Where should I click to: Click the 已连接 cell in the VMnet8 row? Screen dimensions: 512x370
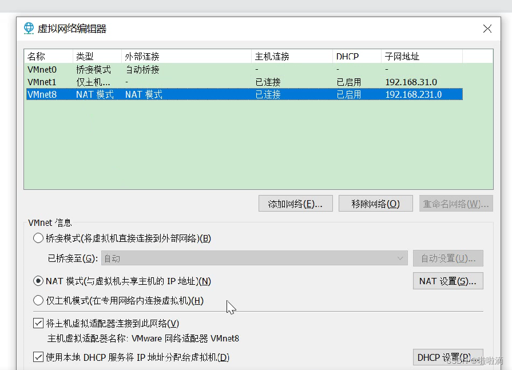268,94
